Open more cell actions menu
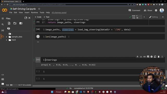The image size is (167, 94). (x=162, y=57)
